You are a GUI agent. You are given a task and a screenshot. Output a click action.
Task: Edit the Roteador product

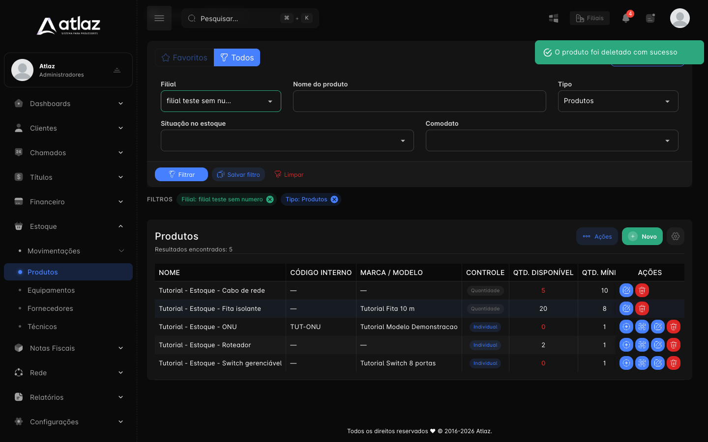658,345
